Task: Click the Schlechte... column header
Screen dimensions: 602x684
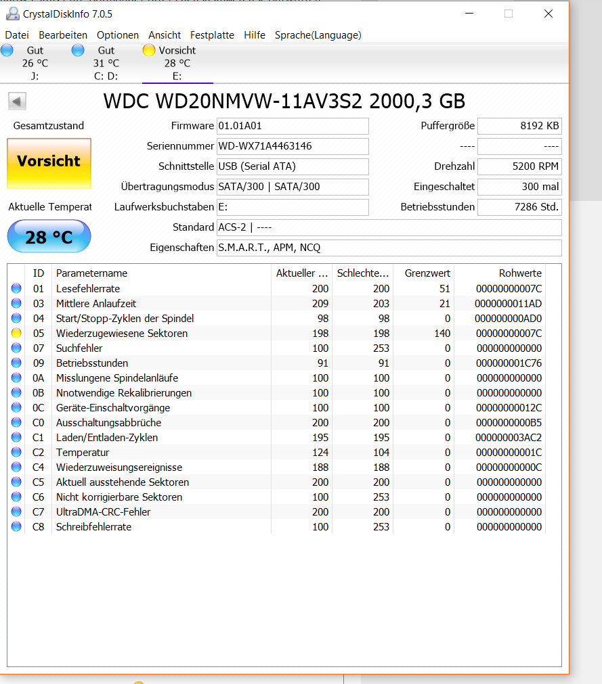Action: (363, 273)
